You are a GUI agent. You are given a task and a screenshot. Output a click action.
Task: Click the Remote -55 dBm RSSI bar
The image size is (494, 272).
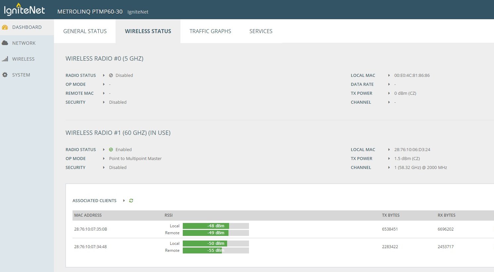pos(216,250)
